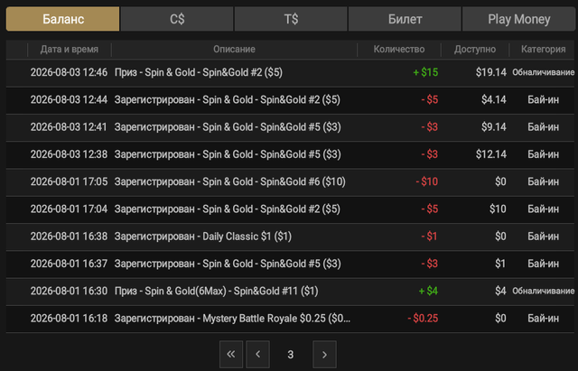Click the Категория column header
Screen dimensions: 578x371
(x=543, y=50)
